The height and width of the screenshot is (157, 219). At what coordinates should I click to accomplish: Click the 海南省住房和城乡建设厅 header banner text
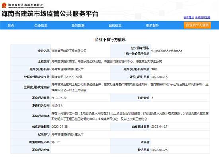26,5
